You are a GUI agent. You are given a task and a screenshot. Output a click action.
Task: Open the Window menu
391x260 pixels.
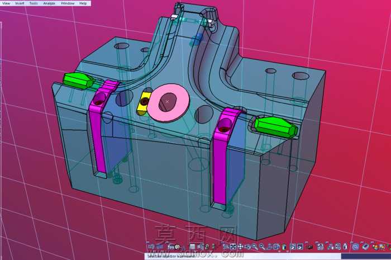[68, 3]
